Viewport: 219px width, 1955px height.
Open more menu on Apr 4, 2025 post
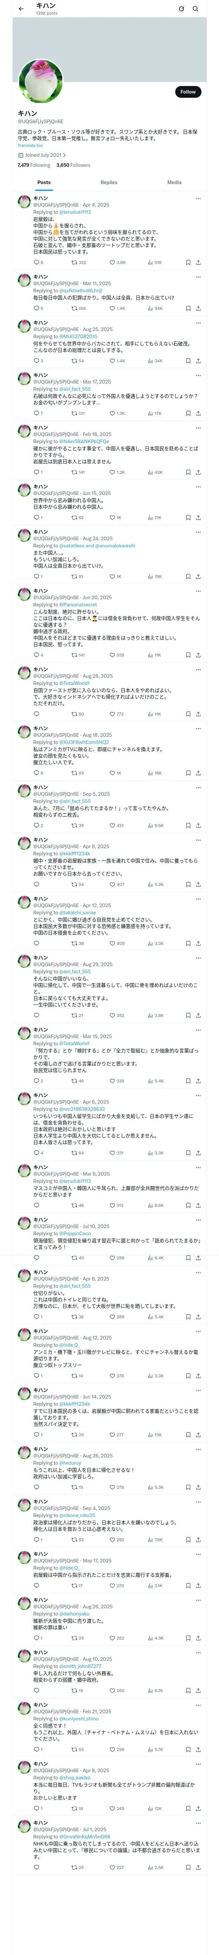point(198,198)
